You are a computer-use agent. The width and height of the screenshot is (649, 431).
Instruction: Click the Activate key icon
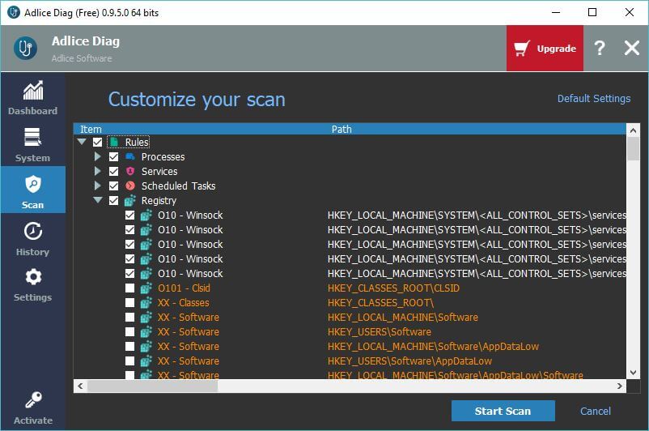click(x=32, y=401)
